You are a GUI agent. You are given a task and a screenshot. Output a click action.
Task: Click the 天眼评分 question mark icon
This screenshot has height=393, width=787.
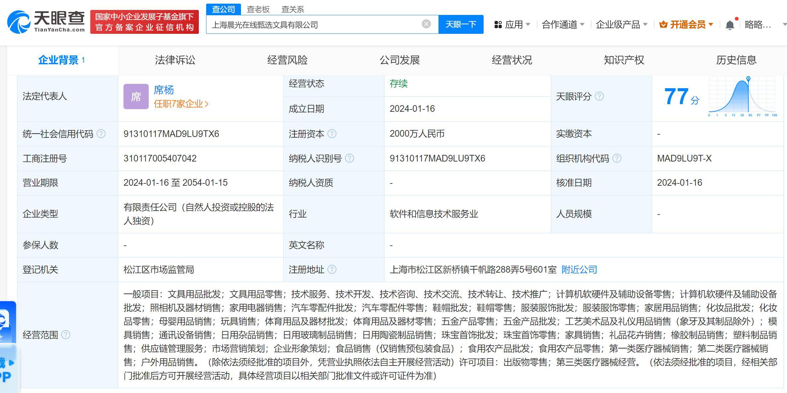point(599,97)
